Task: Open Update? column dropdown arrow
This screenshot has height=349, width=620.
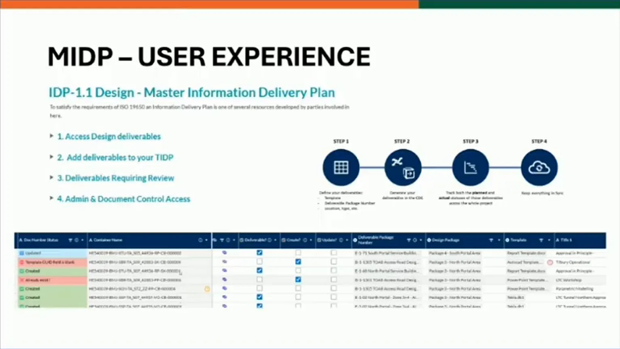Action: click(347, 240)
